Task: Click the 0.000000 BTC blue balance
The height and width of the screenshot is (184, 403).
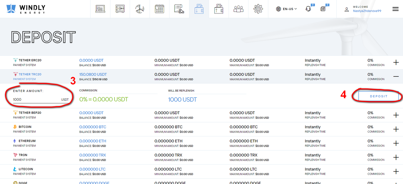Action: (93, 127)
